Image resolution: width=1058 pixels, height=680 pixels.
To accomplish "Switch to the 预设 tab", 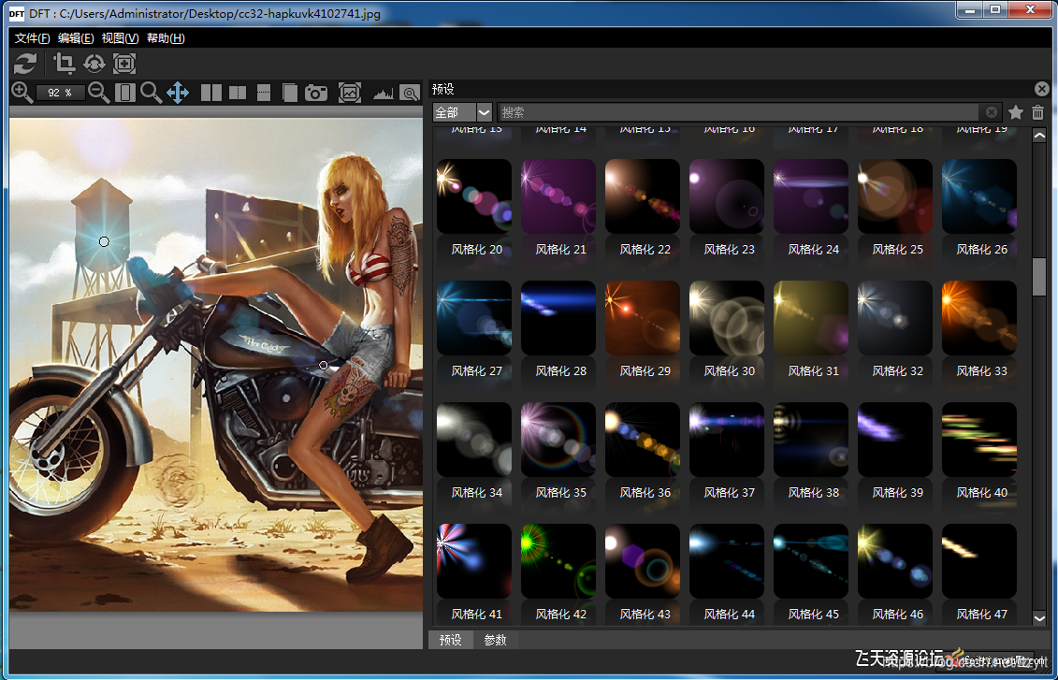I will pyautogui.click(x=451, y=640).
